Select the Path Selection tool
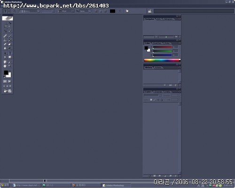This screenshot has width=235, height=188. tap(5, 53)
